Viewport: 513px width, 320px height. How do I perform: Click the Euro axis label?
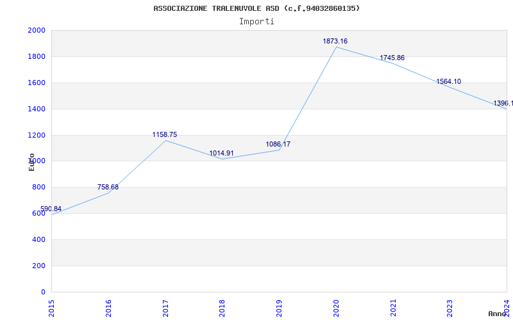pos(31,162)
